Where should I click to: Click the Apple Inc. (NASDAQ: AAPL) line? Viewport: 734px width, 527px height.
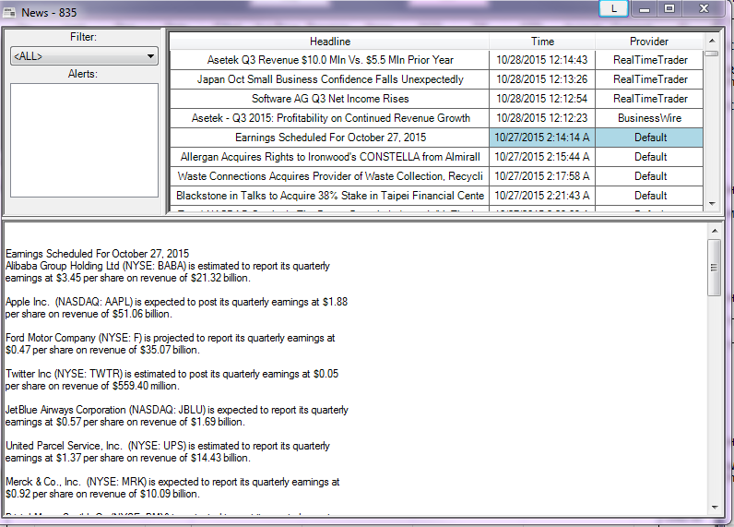(176, 302)
